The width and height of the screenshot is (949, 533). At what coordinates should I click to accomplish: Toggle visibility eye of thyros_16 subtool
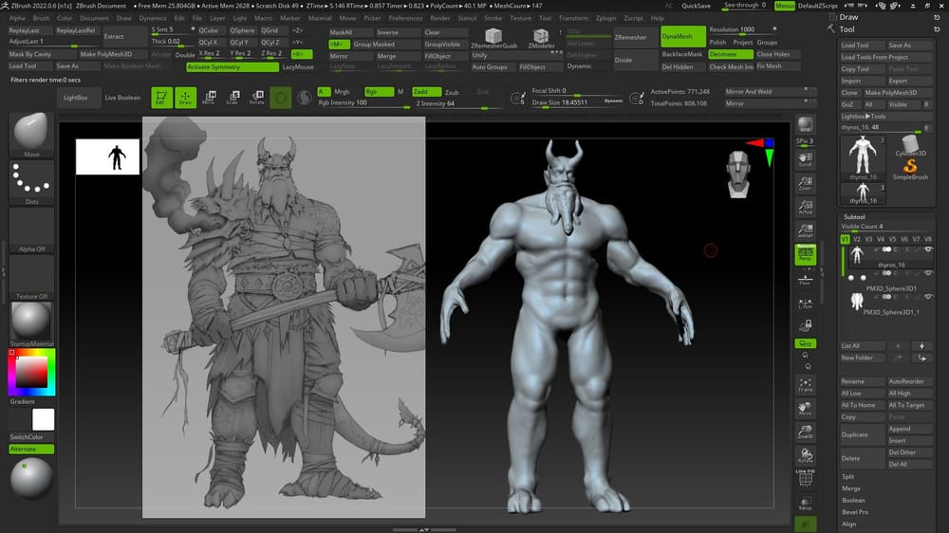(928, 249)
